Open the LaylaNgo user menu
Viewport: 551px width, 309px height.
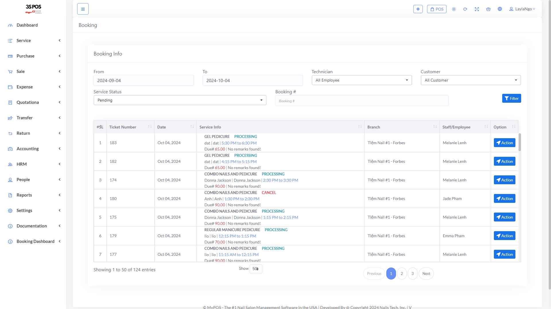[x=522, y=9]
